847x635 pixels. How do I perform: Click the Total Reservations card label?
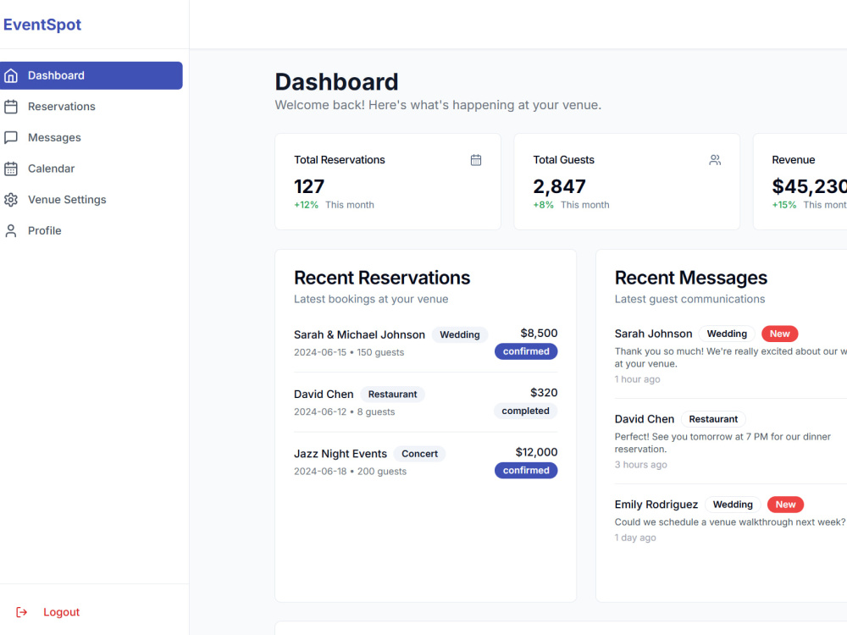(340, 160)
